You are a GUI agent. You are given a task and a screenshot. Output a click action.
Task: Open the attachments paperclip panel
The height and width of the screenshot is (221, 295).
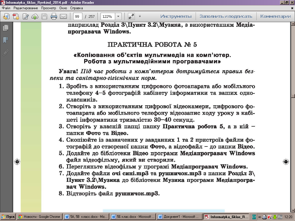click(6, 52)
